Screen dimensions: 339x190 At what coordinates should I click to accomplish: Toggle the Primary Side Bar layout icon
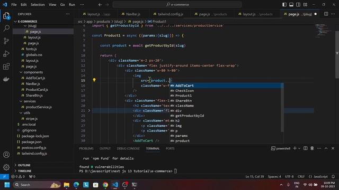284,5
